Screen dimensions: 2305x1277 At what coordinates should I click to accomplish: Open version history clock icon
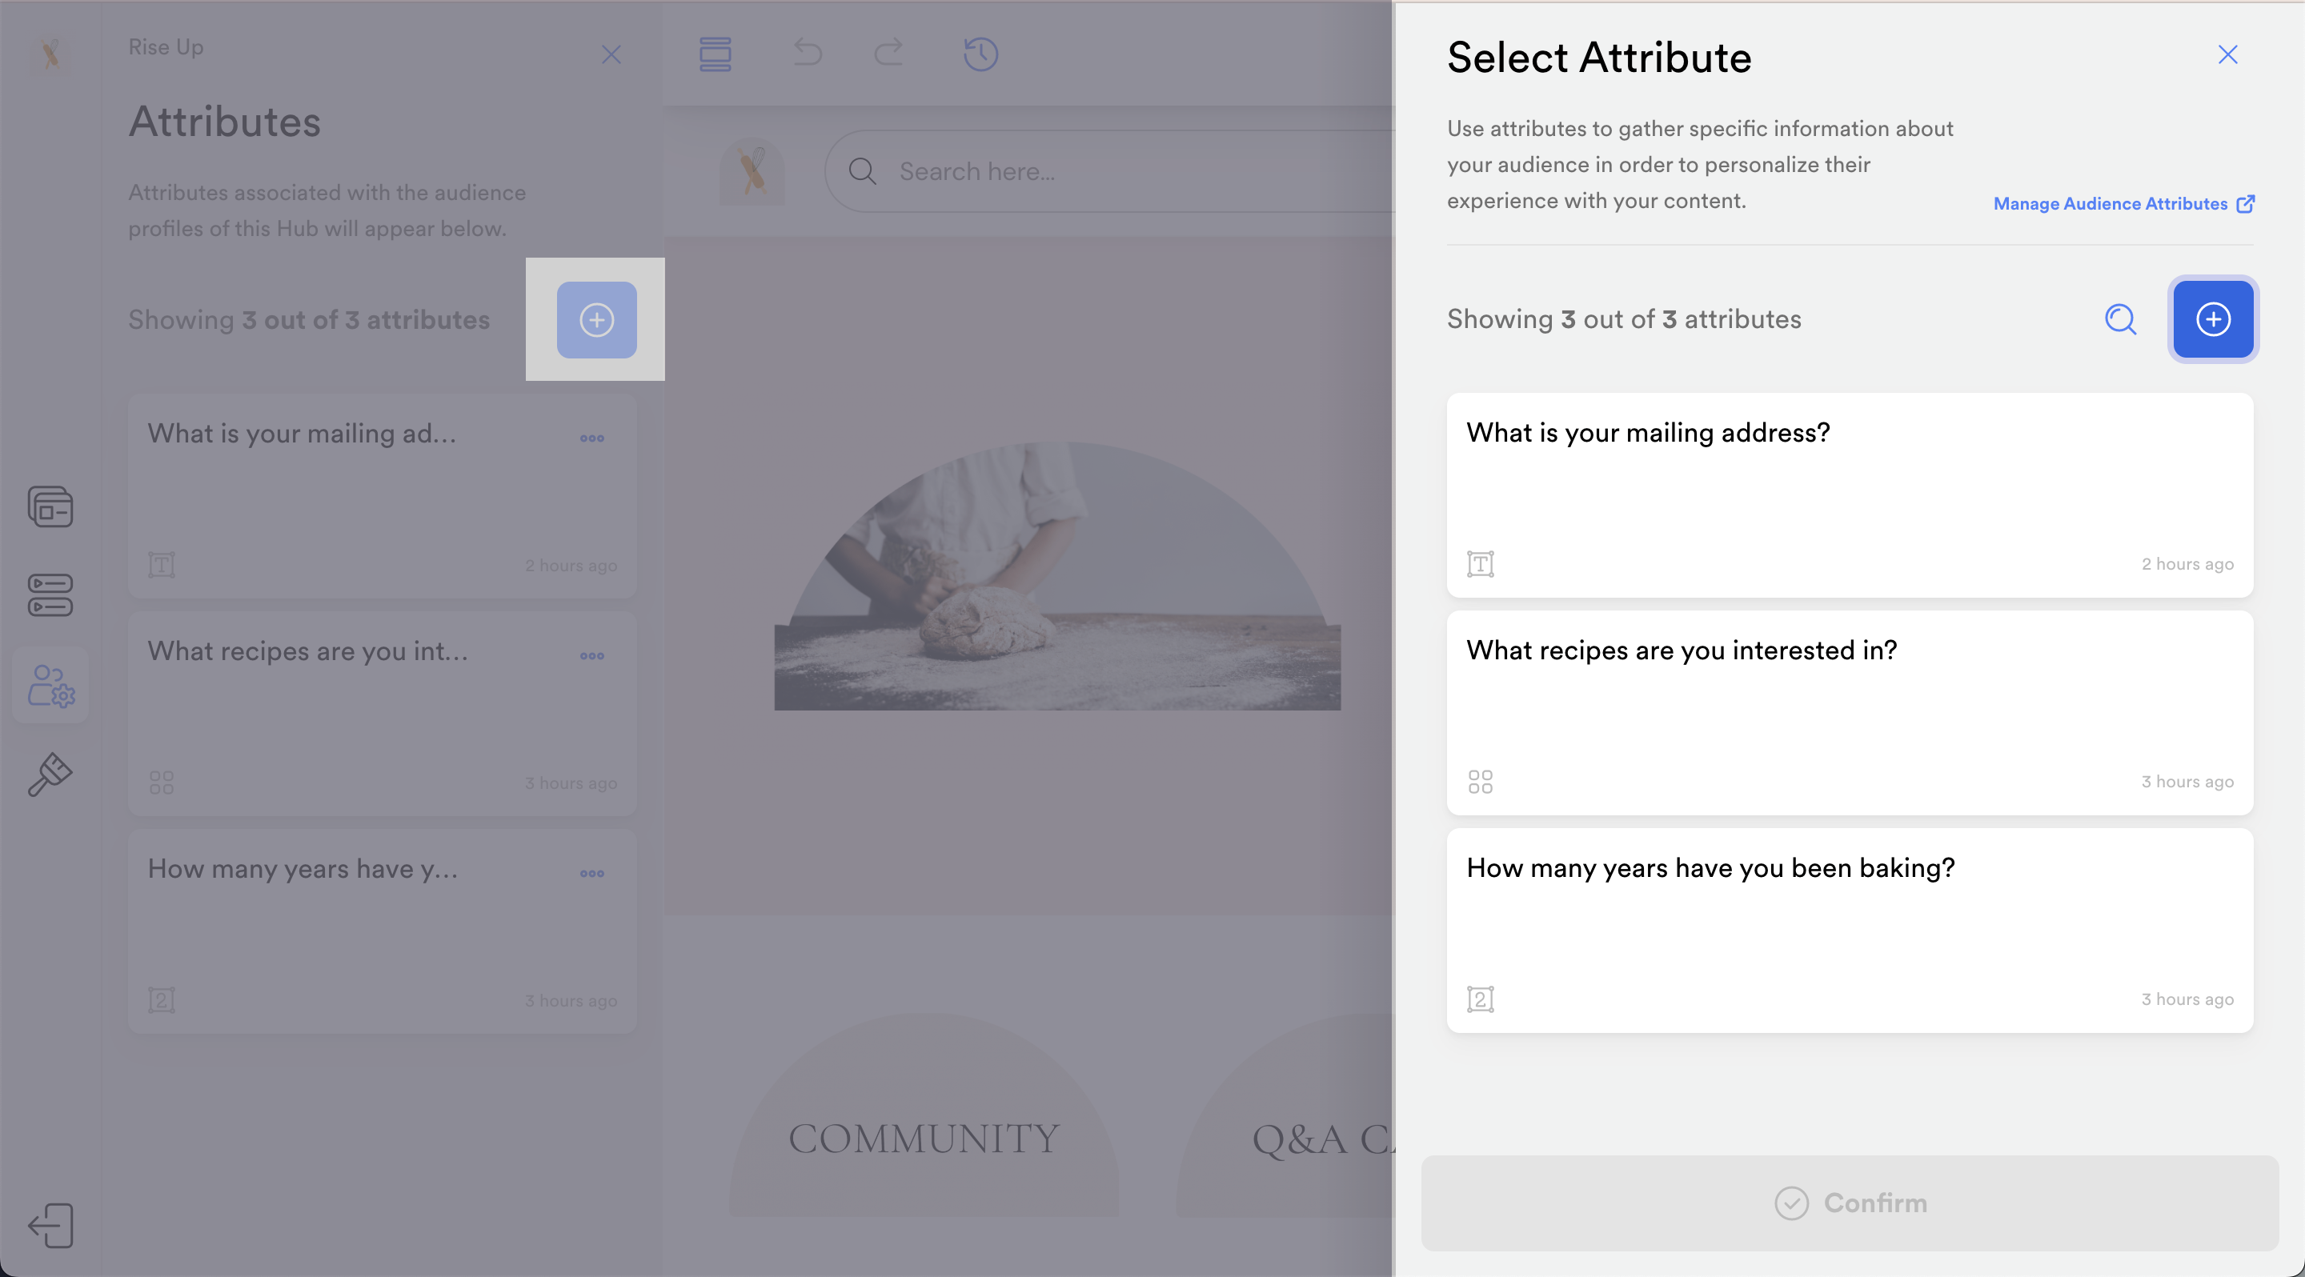980,54
